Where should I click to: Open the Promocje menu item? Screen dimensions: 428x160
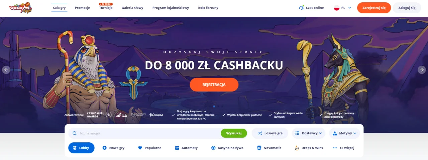82,8
